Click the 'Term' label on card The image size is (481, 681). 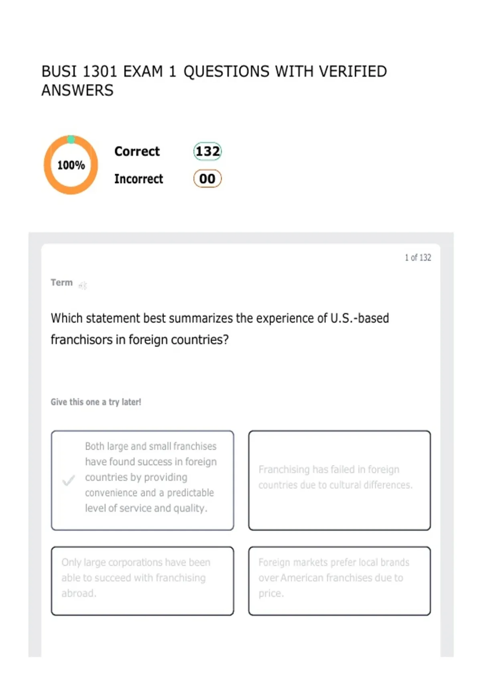62,282
